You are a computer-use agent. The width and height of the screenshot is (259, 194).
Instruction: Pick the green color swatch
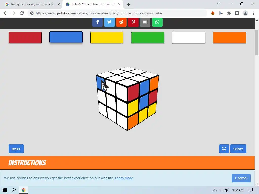coord(148,38)
